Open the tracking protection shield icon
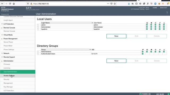This screenshot has height=95, width=170. click(28, 4)
